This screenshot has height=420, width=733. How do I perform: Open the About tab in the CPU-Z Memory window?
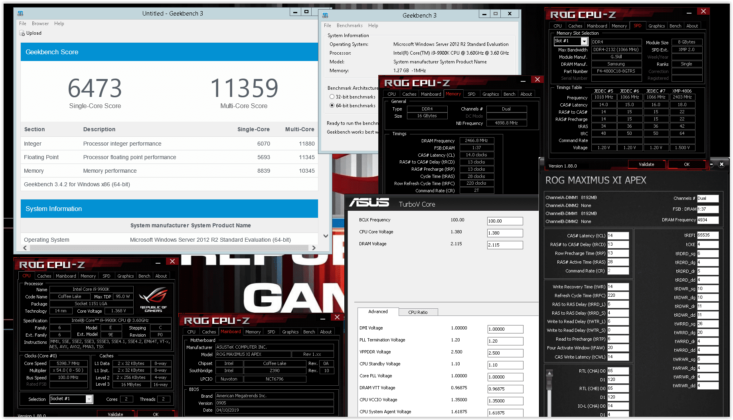point(526,94)
